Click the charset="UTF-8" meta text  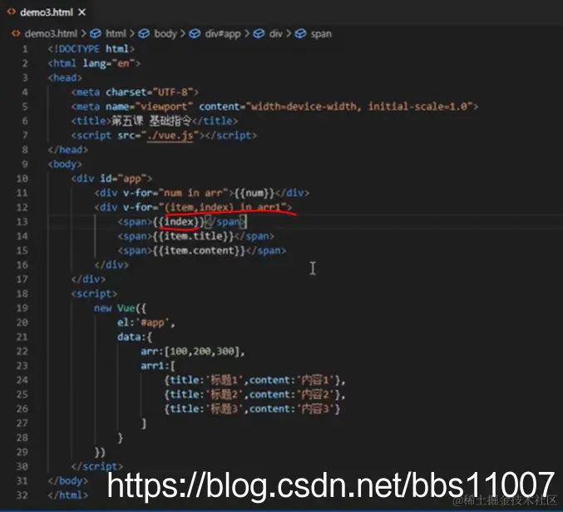pos(150,92)
